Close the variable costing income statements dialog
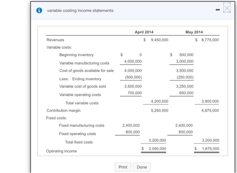237x173 pixels. pyautogui.click(x=227, y=8)
